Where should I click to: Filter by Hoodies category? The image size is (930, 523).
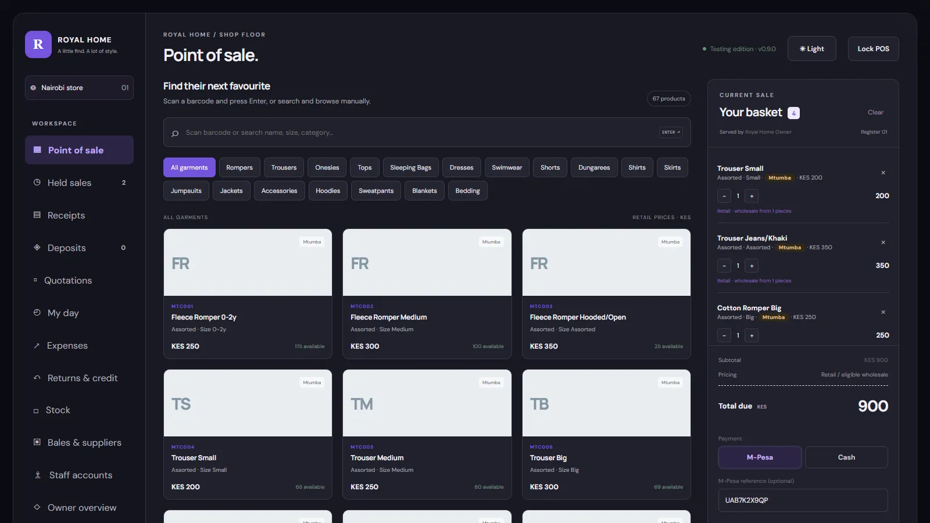[328, 191]
